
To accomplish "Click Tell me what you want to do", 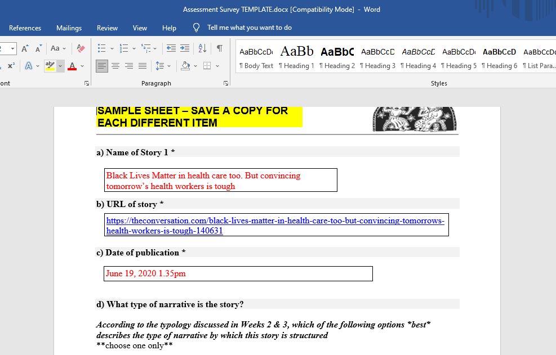I will click(x=250, y=28).
